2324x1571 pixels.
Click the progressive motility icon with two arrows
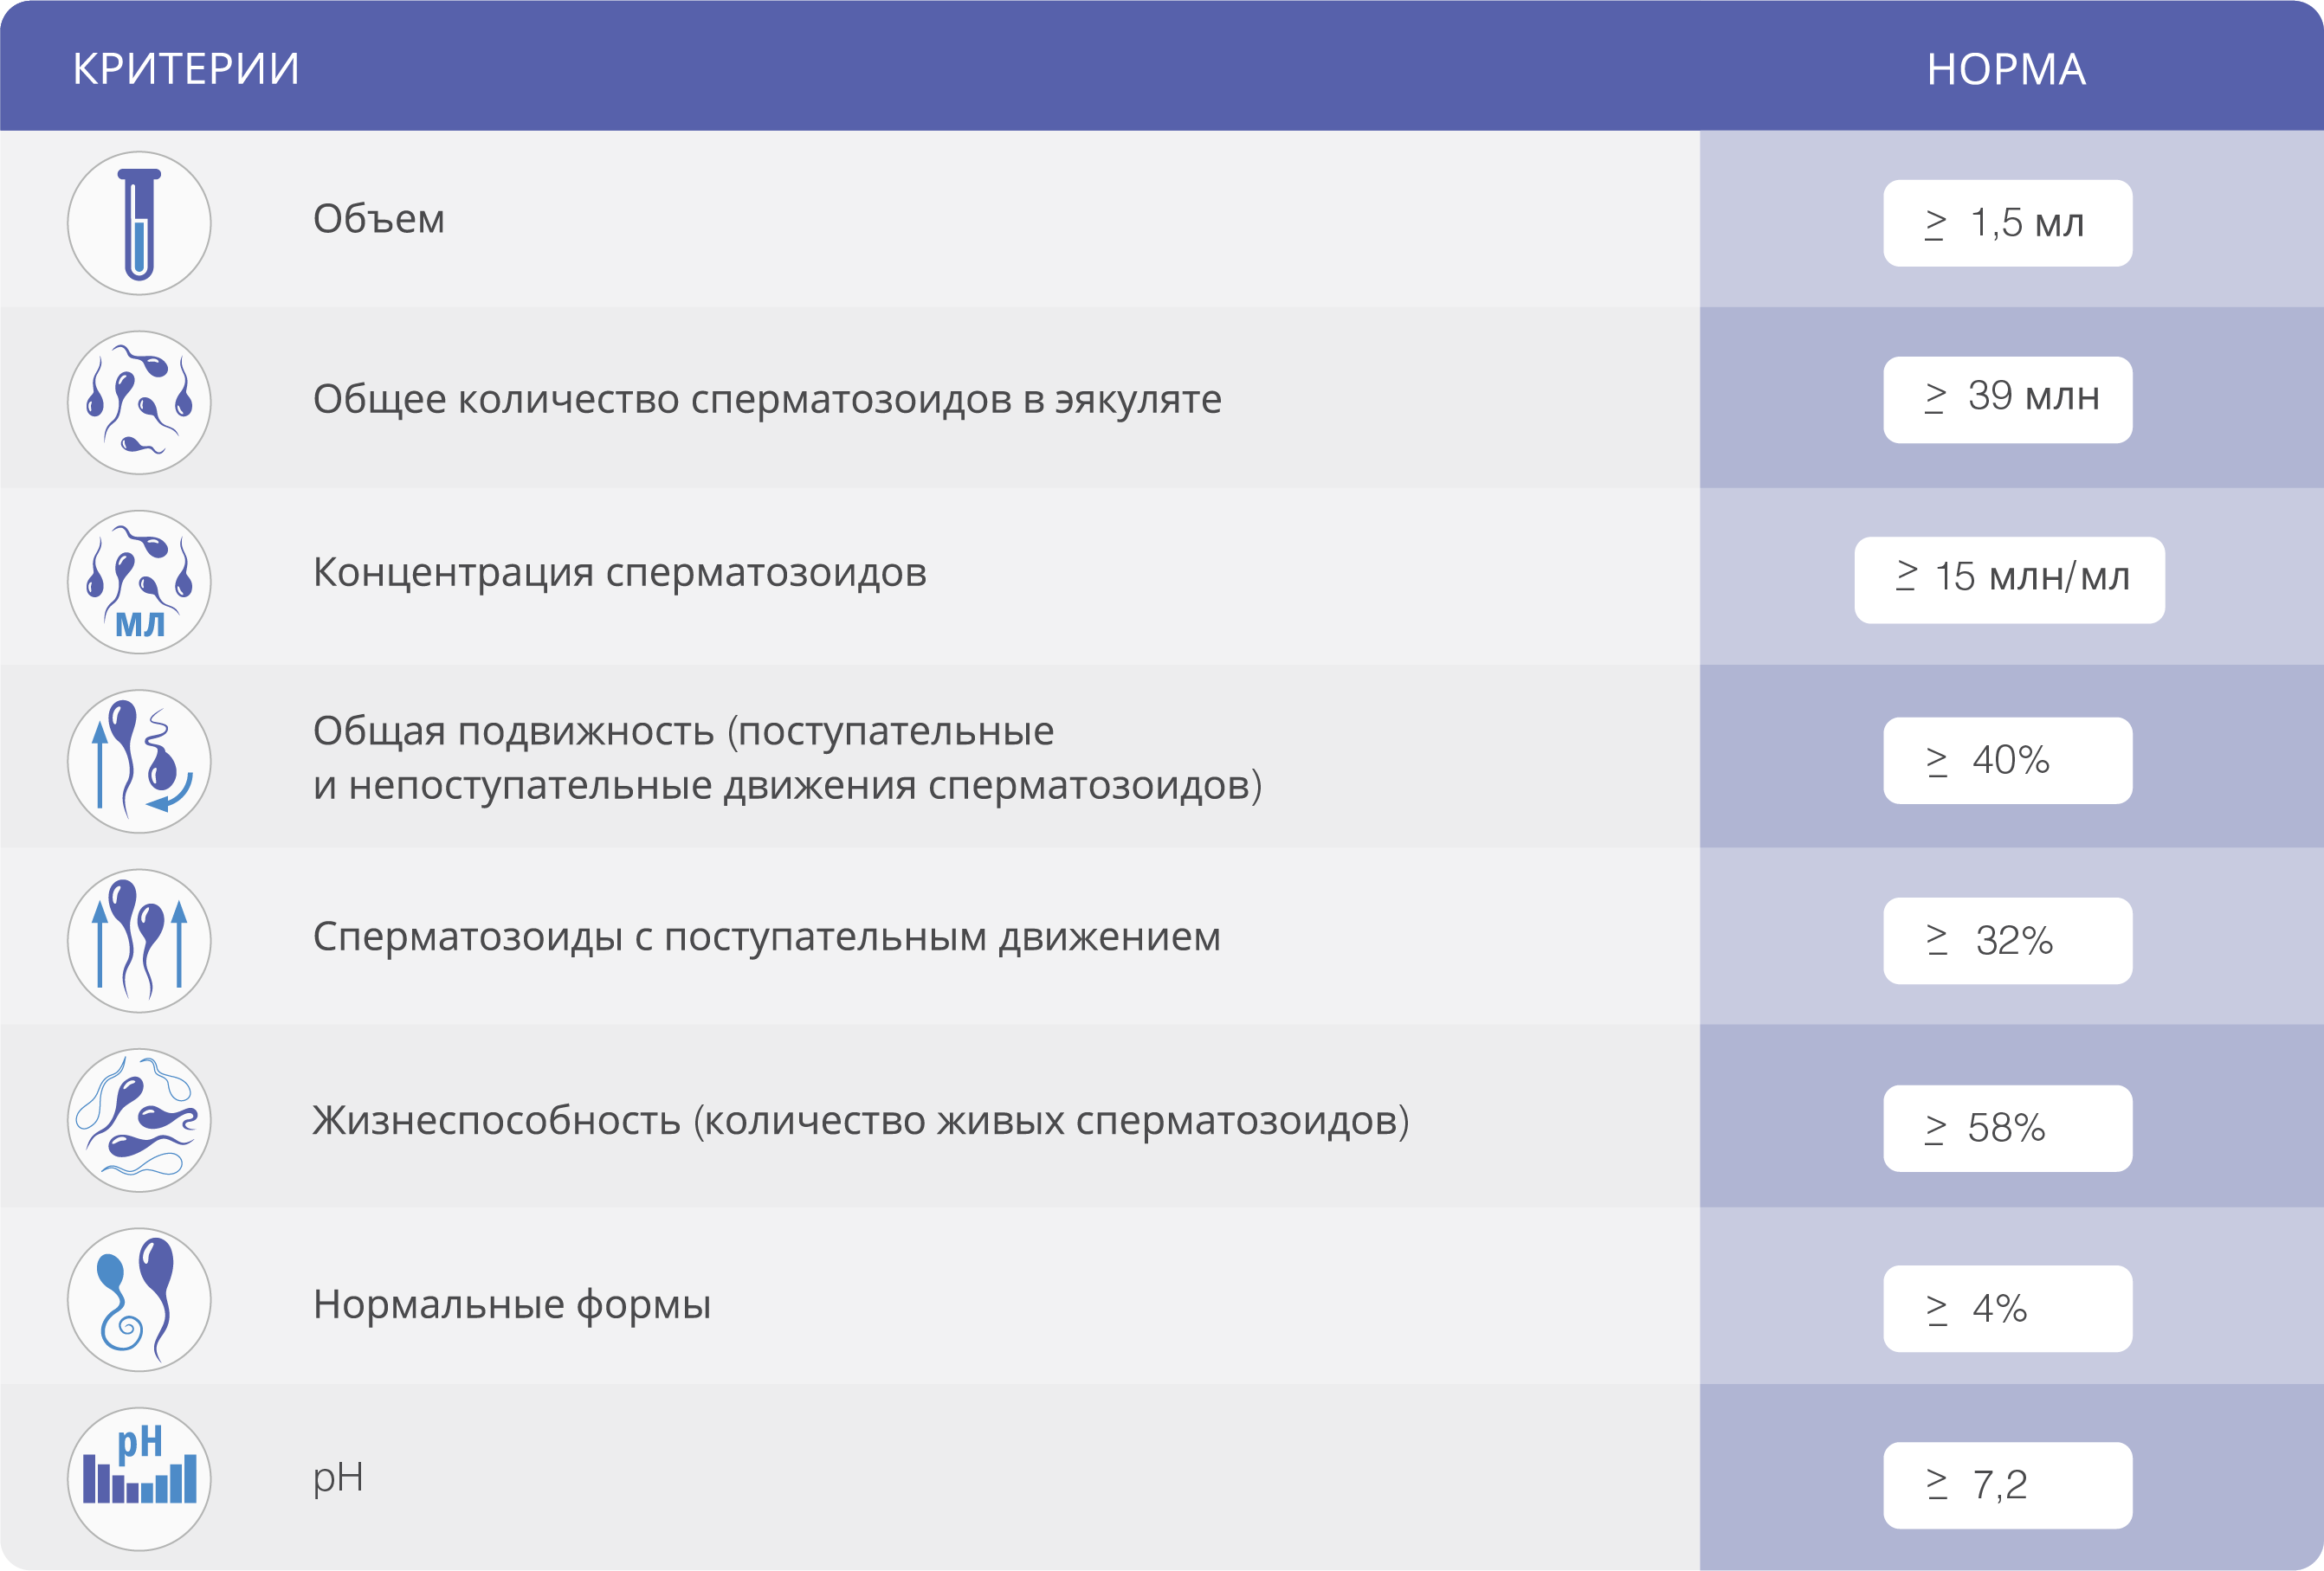click(x=139, y=940)
